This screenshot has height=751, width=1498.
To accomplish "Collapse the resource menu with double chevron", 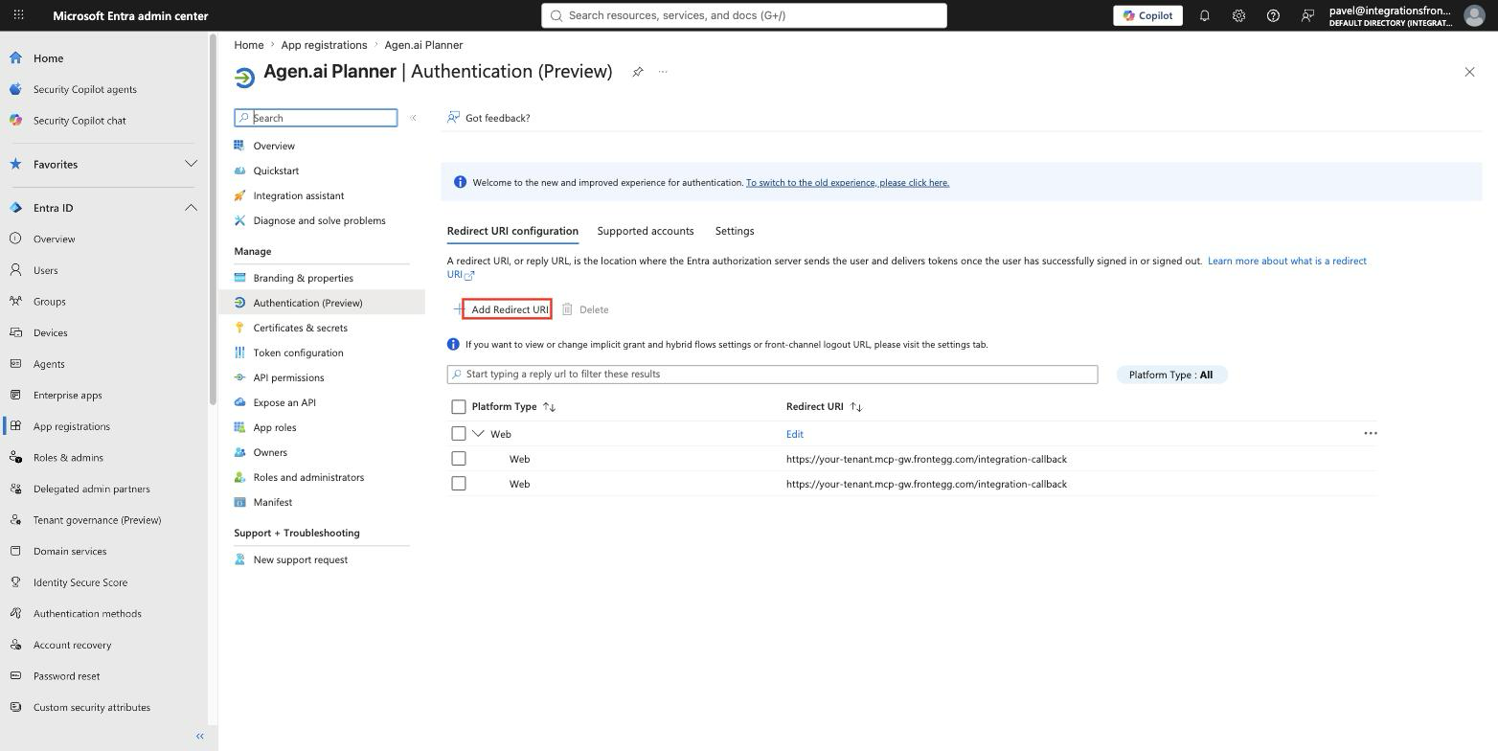I will tap(413, 118).
